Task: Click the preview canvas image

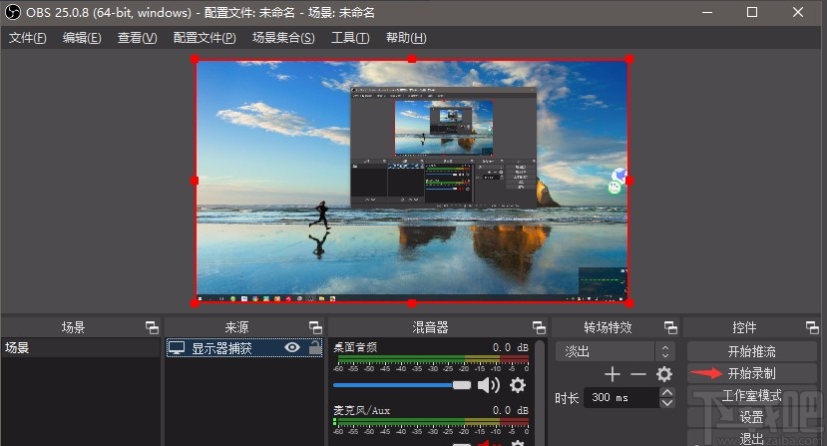Action: click(x=412, y=181)
